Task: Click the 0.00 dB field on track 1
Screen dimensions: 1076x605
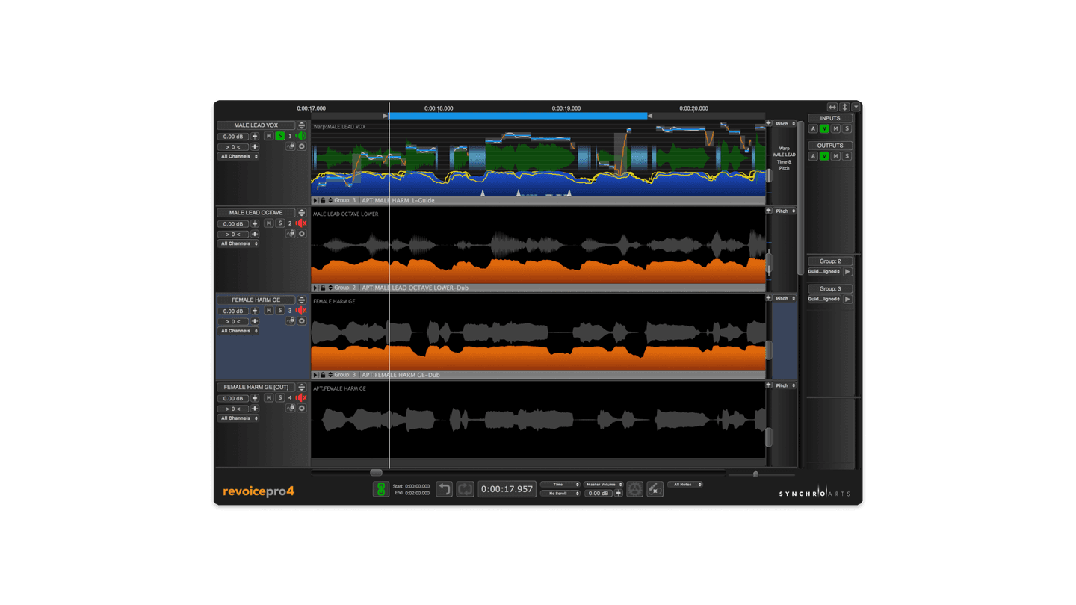Action: click(x=233, y=137)
